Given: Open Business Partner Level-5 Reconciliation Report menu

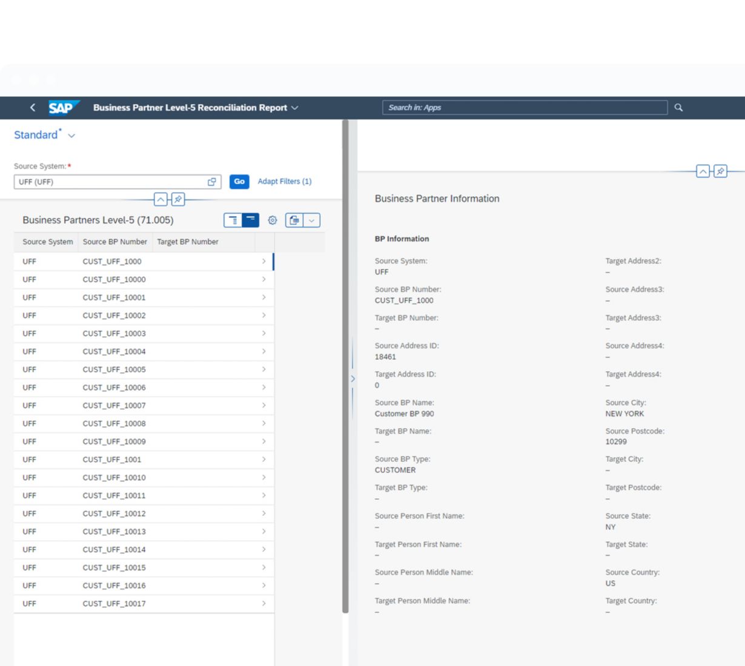Looking at the screenshot, I should click(x=294, y=108).
